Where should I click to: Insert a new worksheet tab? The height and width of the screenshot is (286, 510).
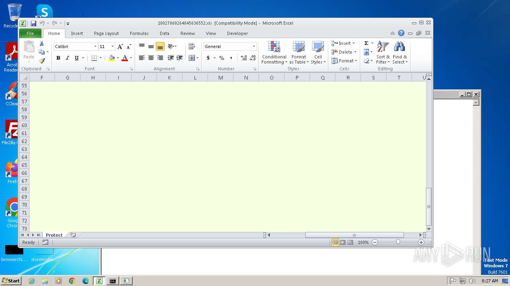73,235
